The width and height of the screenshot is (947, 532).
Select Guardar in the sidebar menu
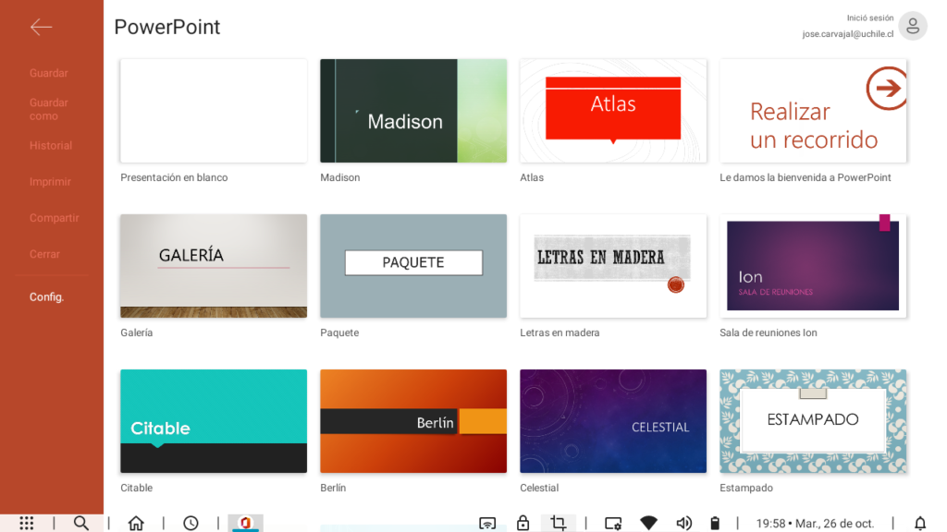pos(49,73)
